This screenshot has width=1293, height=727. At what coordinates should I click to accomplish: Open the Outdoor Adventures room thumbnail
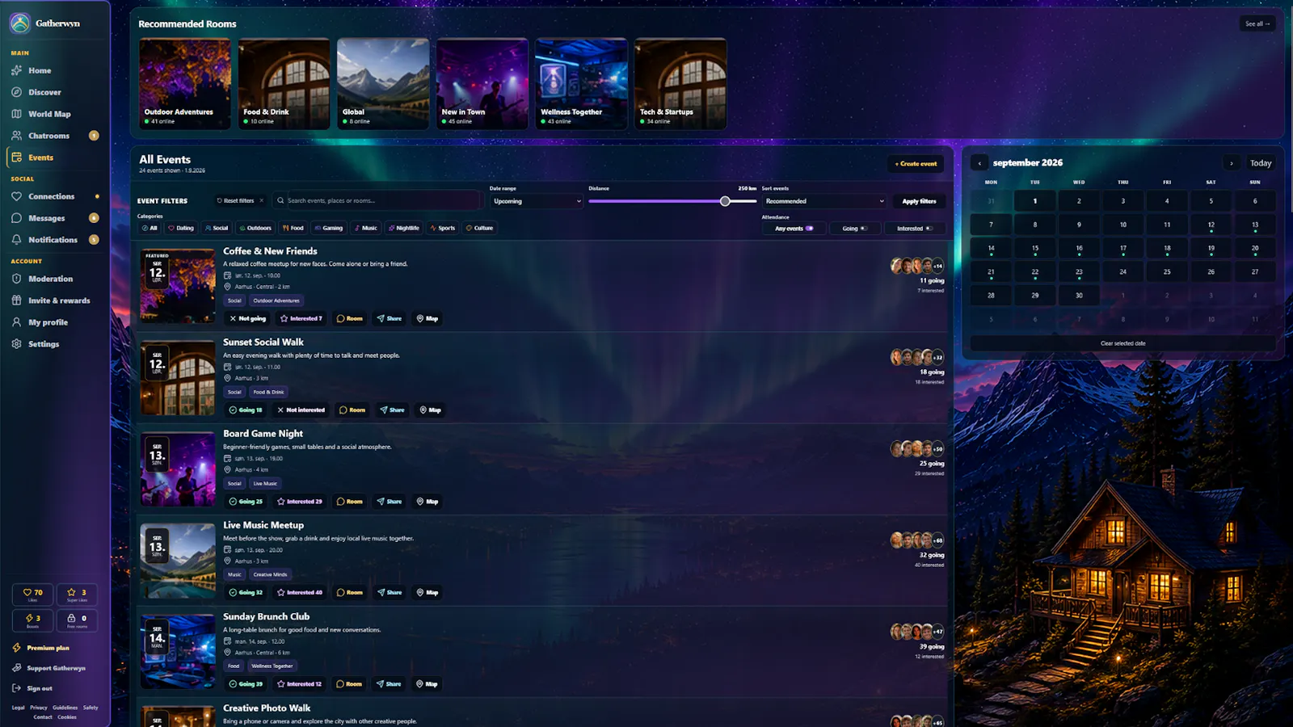pyautogui.click(x=185, y=84)
